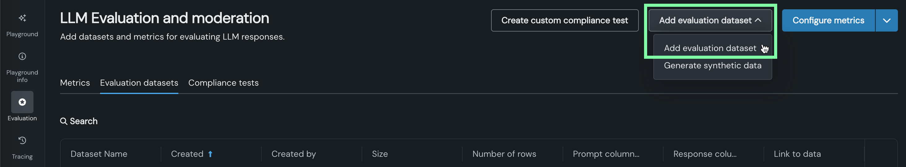Click the Search magnifier icon
Screen dimensions: 906x167
(64, 121)
